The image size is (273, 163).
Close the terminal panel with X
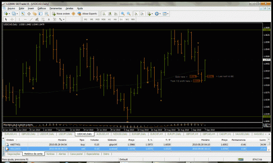[3, 139]
